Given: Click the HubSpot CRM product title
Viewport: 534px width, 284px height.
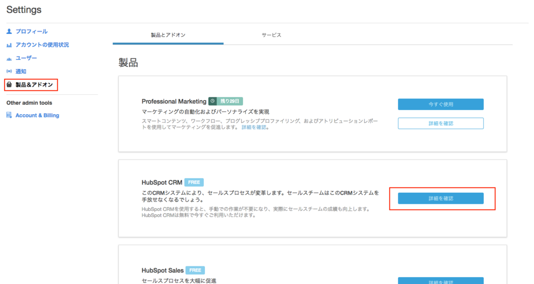Looking at the screenshot, I should 162,182.
